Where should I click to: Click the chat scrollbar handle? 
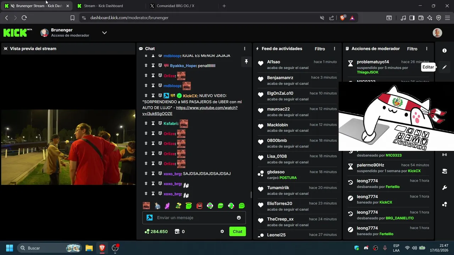click(251, 195)
